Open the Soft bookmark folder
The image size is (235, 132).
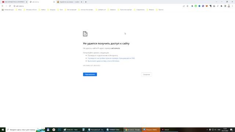[60, 10]
